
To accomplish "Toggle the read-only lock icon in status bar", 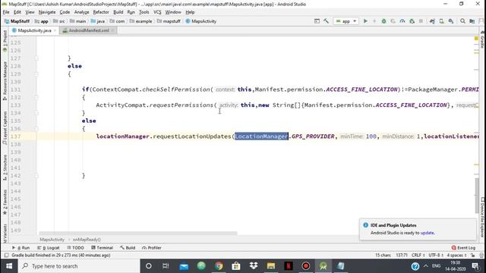I will pyautogui.click(x=472, y=256).
